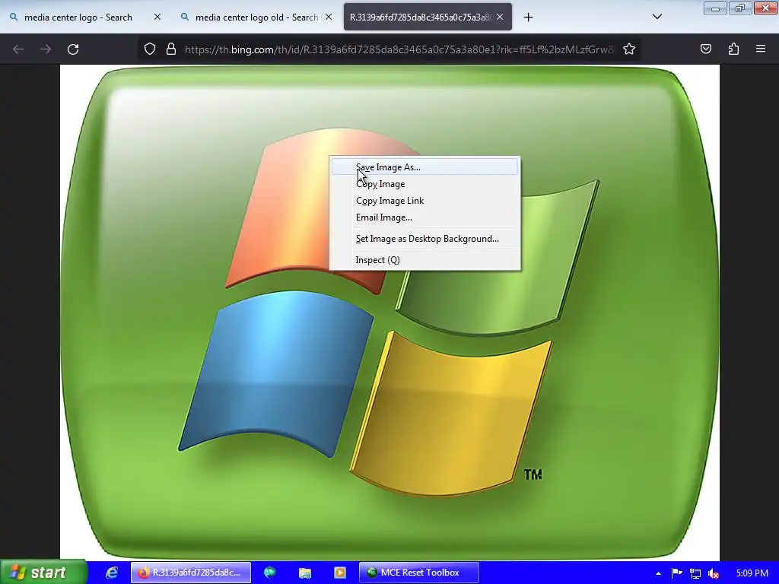The height and width of the screenshot is (584, 779).
Task: Choose Save Image As from context menu
Action: [424, 167]
